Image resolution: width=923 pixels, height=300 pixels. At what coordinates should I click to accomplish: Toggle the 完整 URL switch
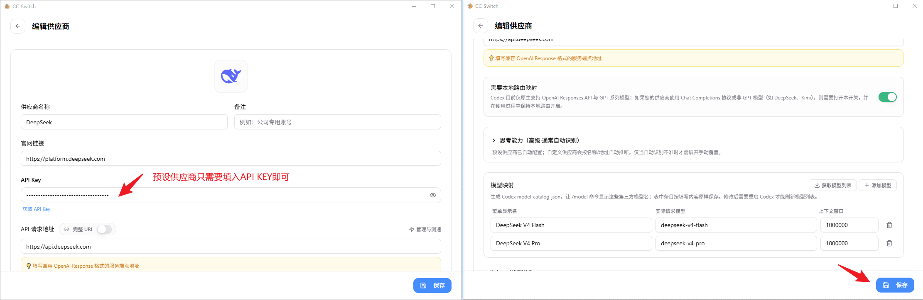[104, 229]
